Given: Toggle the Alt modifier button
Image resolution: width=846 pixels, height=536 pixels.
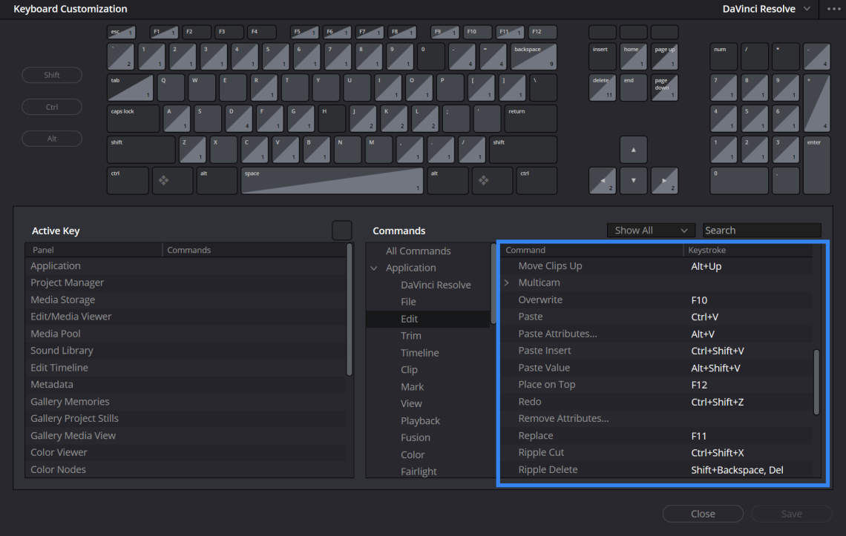Looking at the screenshot, I should 52,139.
